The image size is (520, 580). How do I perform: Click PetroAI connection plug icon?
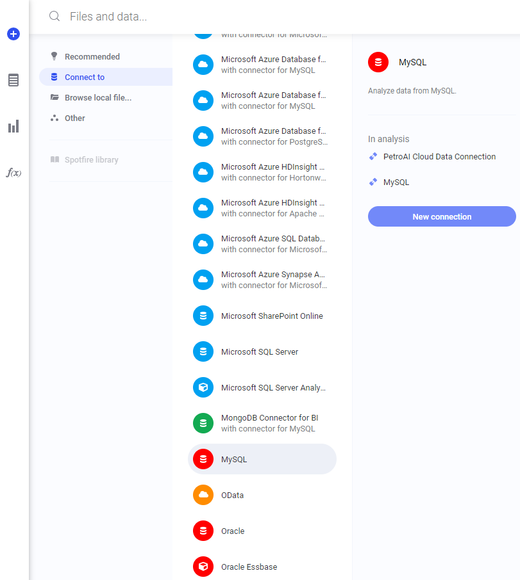373,156
